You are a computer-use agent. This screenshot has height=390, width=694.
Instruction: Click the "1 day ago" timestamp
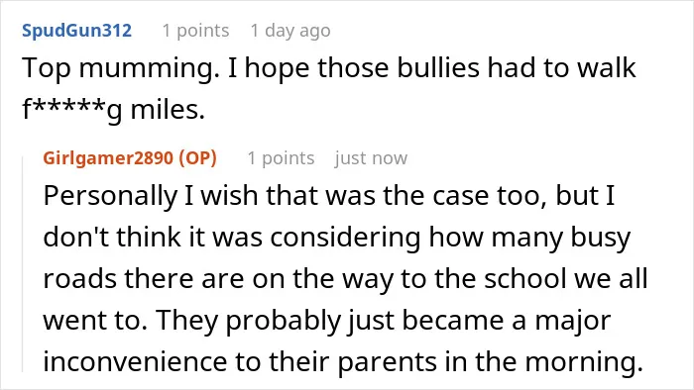coord(290,31)
